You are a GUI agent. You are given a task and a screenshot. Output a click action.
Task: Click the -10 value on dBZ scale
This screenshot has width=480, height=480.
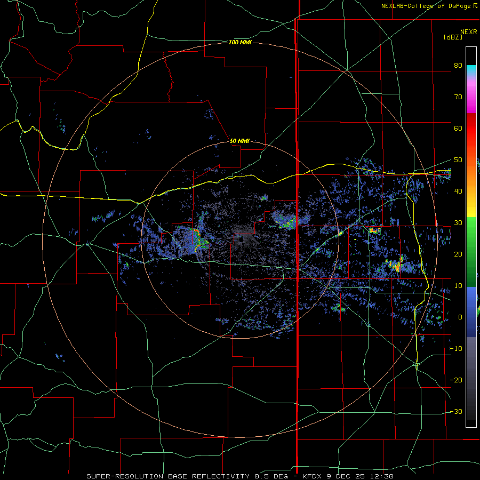coord(456,349)
